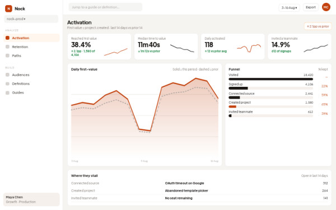Click Open in last 14 days label

pyautogui.click(x=314, y=176)
